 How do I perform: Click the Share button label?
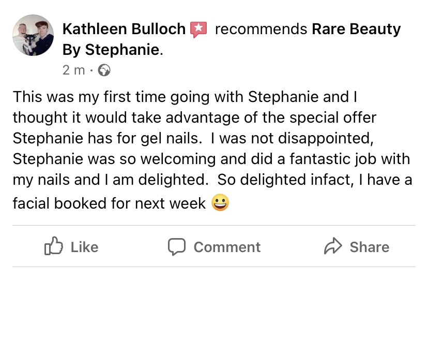(x=370, y=247)
